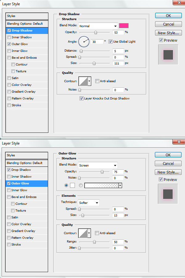Open the Blend Mode Normal dropdown
This screenshot has height=278, width=185.
coord(98,26)
